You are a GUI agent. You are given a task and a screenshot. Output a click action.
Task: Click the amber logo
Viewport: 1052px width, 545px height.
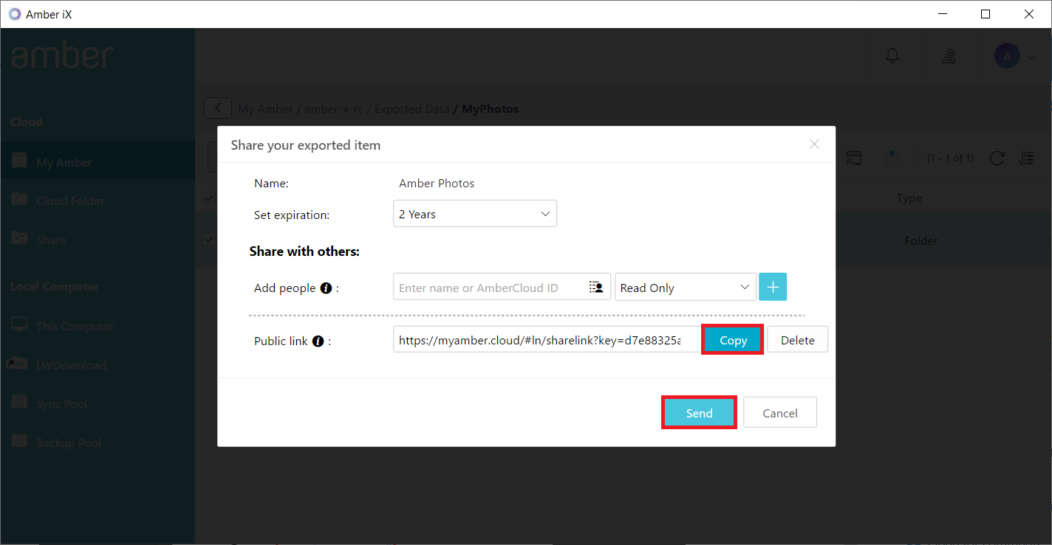coord(63,56)
